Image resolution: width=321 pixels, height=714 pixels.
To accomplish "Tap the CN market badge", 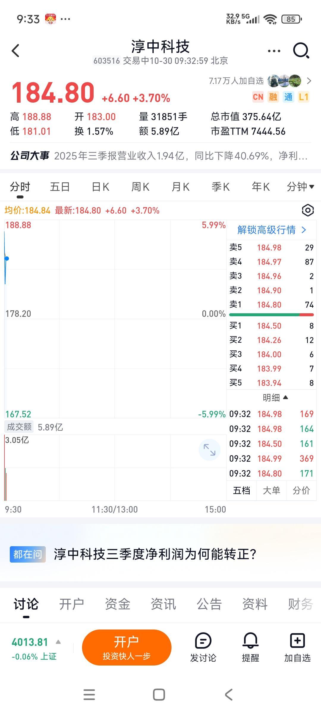I will click(258, 97).
